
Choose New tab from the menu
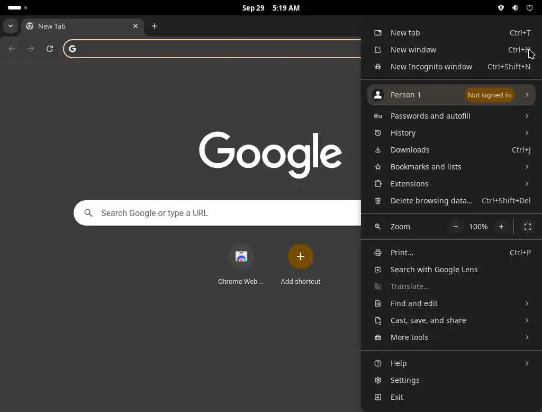(451, 33)
